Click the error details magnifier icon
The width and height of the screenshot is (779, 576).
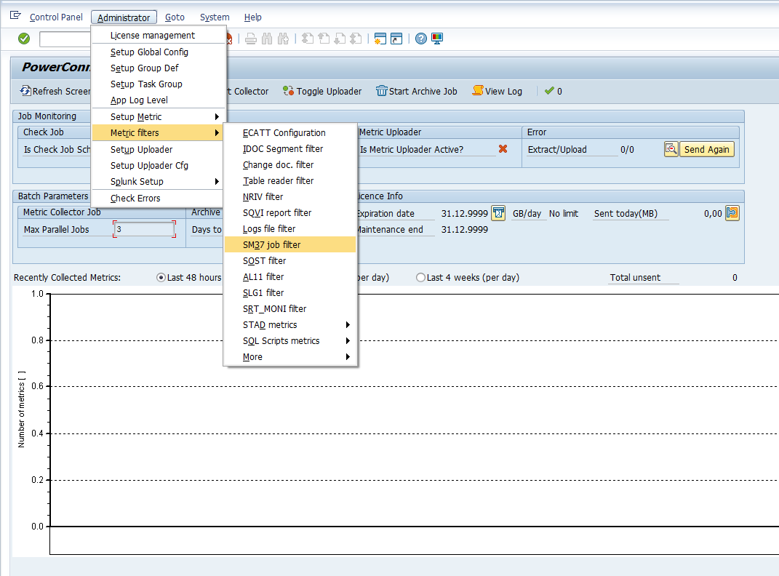coord(671,149)
